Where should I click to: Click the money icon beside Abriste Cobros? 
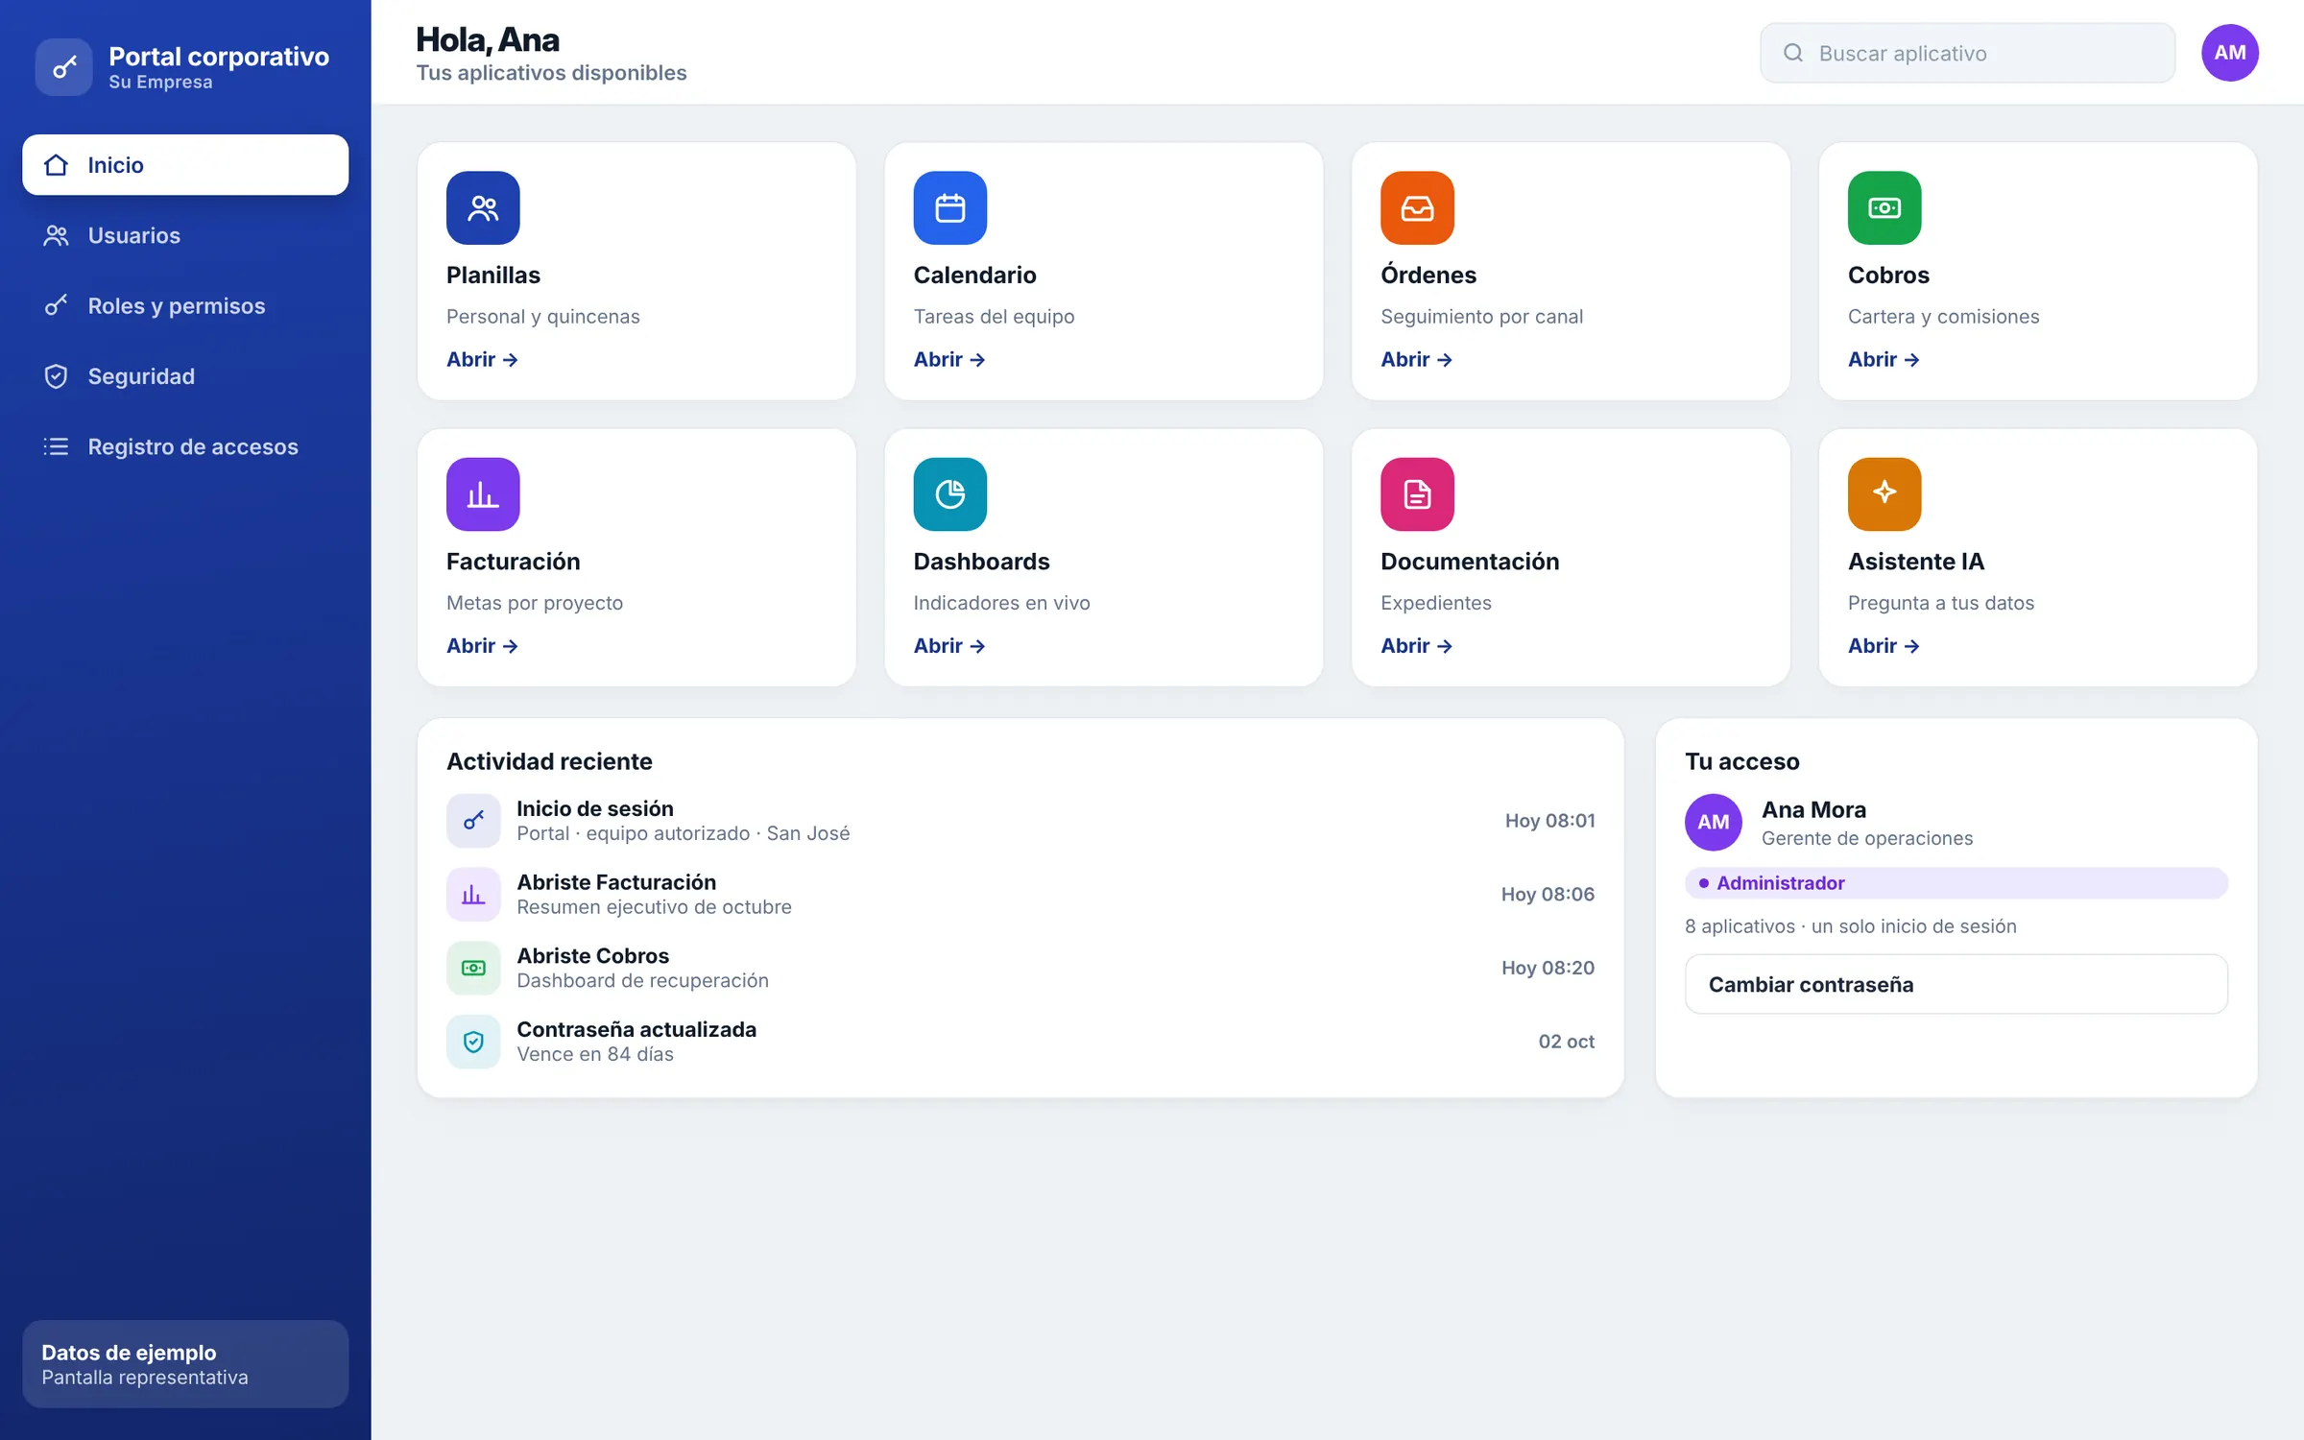[473, 968]
